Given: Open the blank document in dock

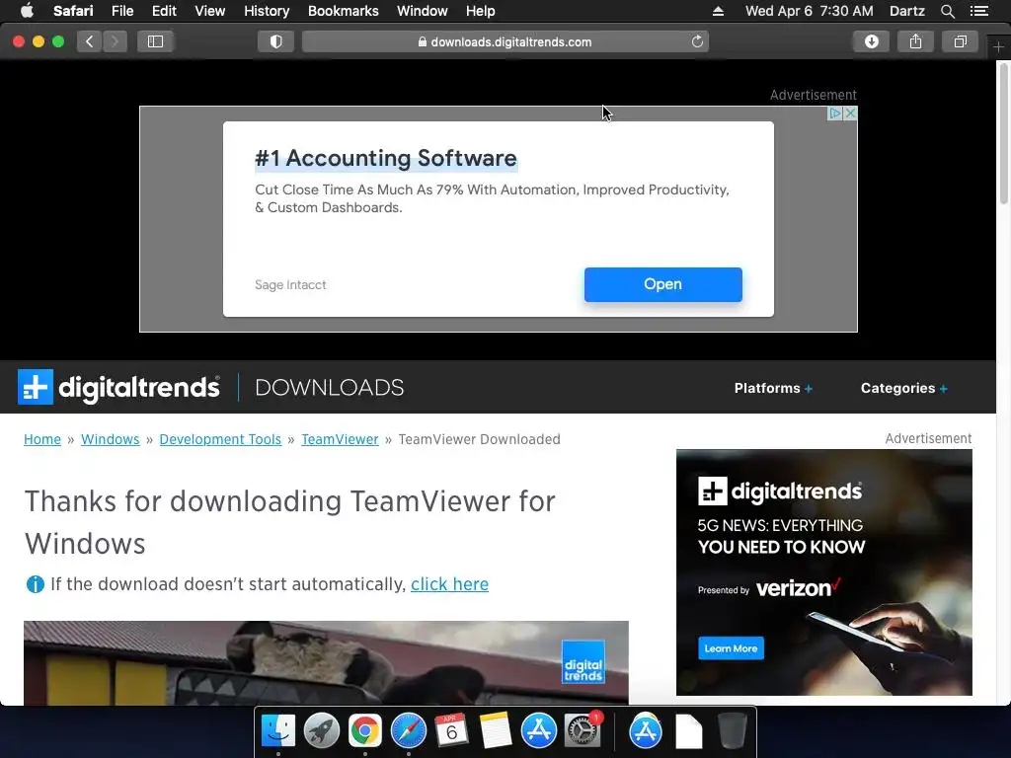Looking at the screenshot, I should tap(688, 731).
